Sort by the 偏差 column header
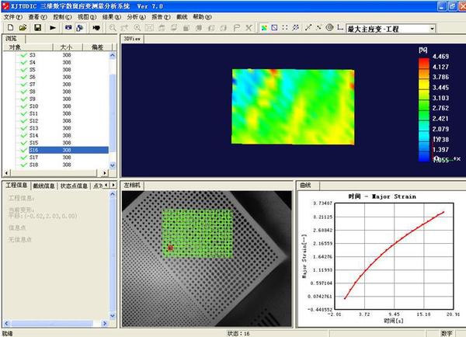466x337 pixels. 98,47
